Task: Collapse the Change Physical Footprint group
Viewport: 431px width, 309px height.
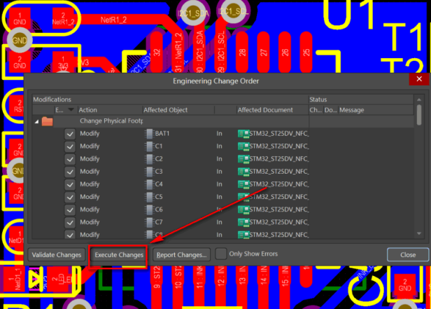Action: click(36, 121)
